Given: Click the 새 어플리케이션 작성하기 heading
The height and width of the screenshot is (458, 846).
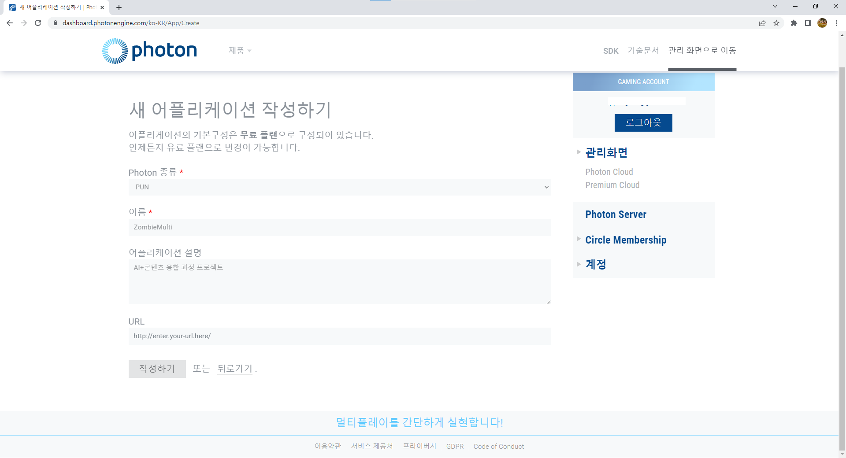Looking at the screenshot, I should (230, 110).
